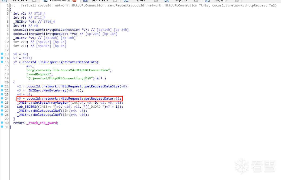Screen dimensions: 281x180
Task: Click line number 12 in gutter
Action: [7, 50]
